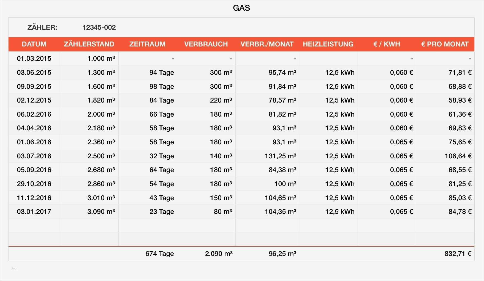The image size is (484, 281).
Task: Select the € PRO MONAT column header
Action: click(x=445, y=44)
